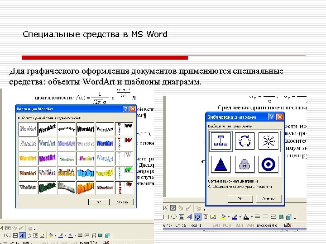Select the Oval tool in right drawing toolbar
Image resolution: width=326 pixels, height=244 pixels.
174,217
